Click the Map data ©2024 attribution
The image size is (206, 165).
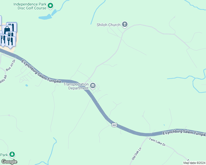pyautogui.click(x=194, y=163)
